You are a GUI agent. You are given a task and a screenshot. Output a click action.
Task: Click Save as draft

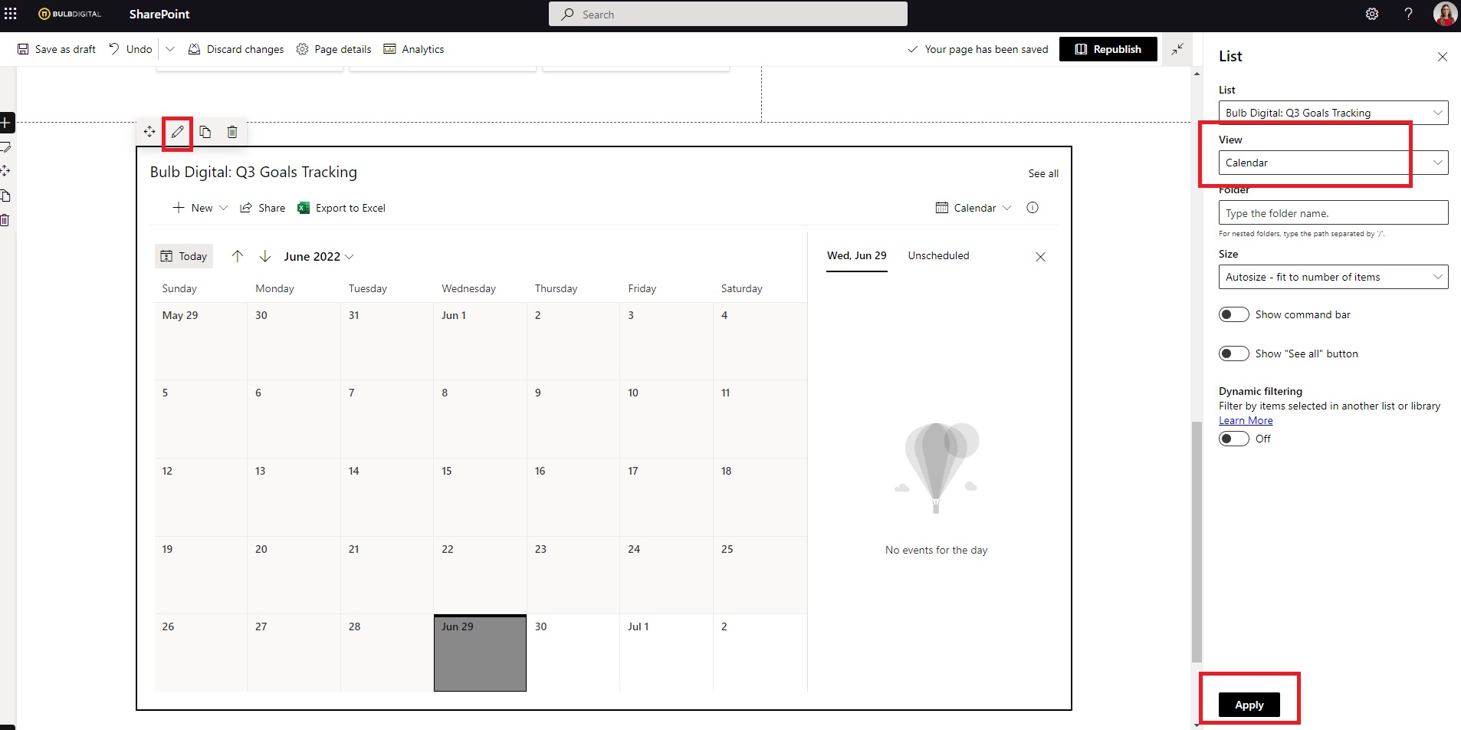57,49
